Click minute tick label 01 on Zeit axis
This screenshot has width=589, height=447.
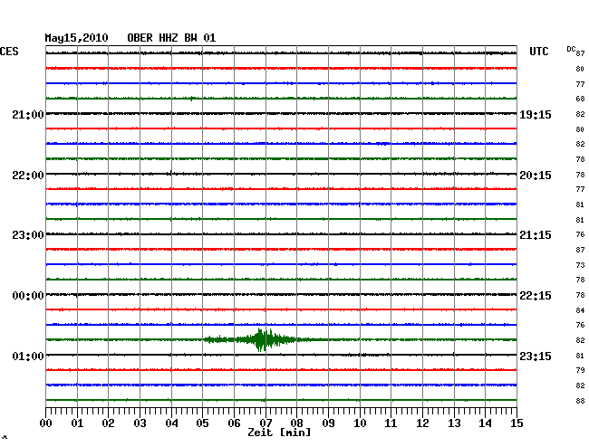77,423
